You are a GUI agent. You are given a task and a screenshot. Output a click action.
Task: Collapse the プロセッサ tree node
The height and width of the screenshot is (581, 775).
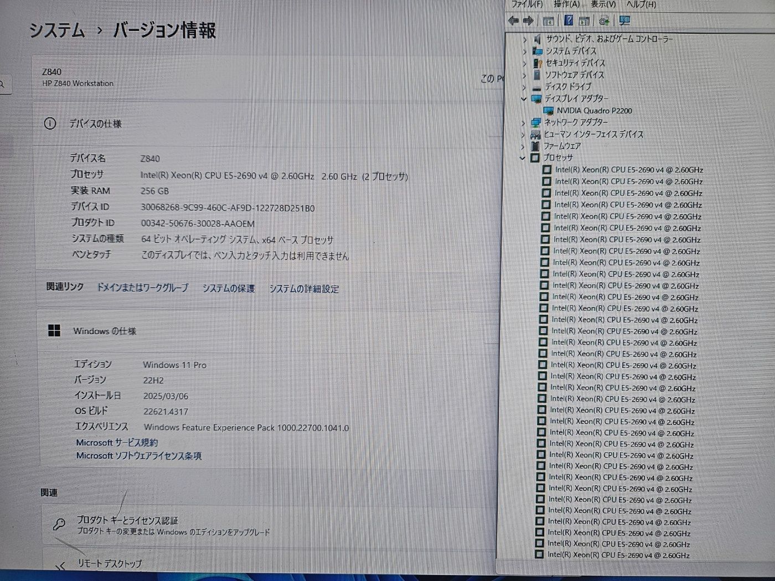tap(522, 158)
